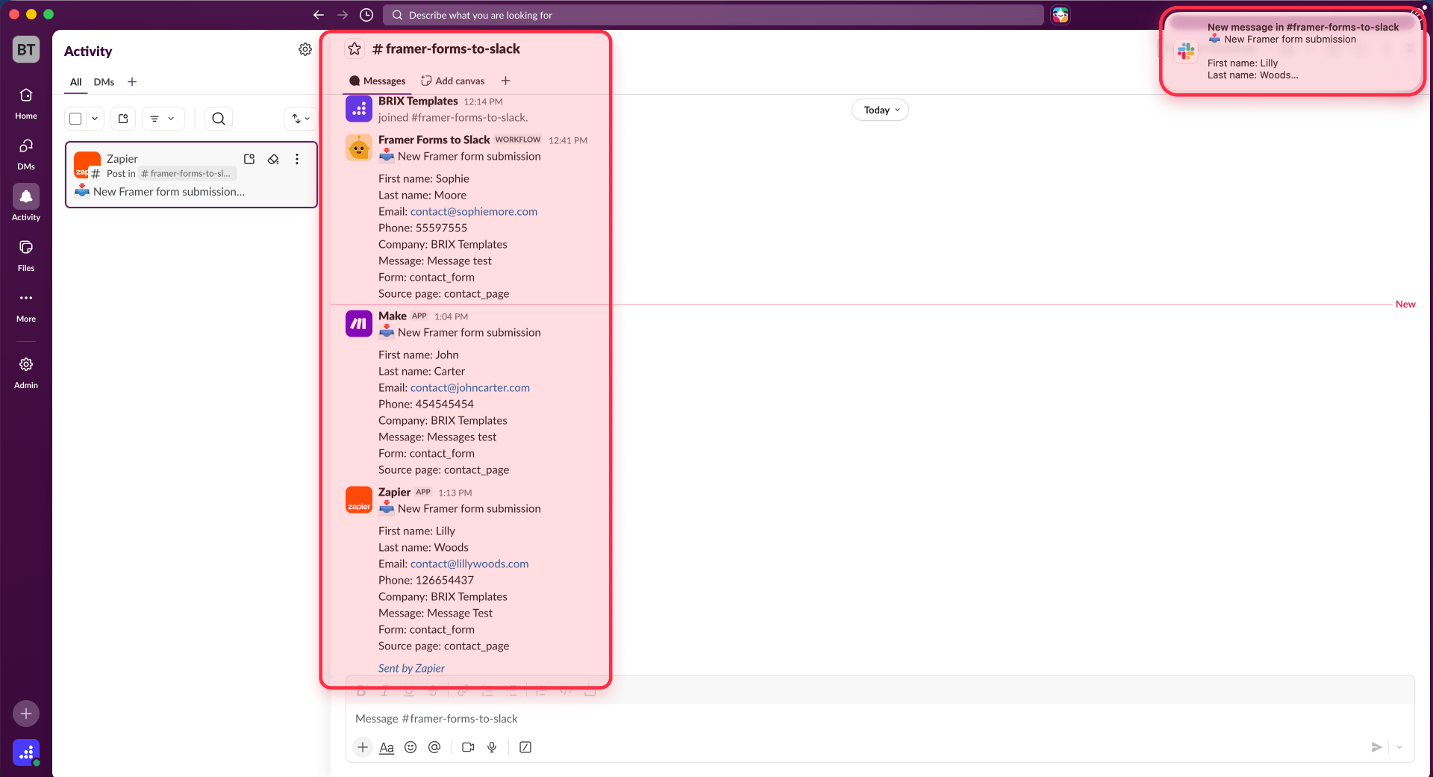The image size is (1433, 777).
Task: Expand the select-all checkbox dropdown arrow
Action: point(95,119)
